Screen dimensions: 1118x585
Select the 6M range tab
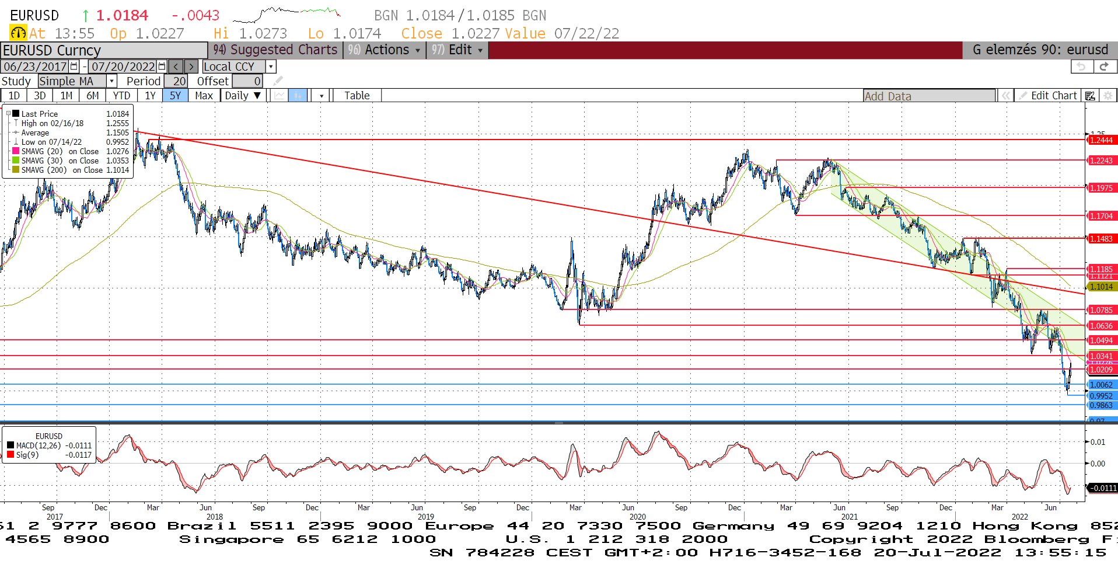pyautogui.click(x=93, y=96)
